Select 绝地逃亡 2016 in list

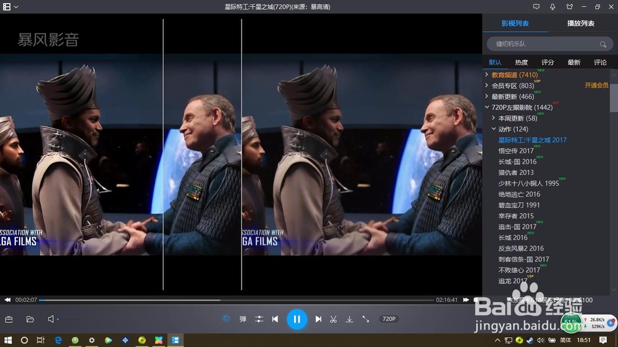point(519,194)
